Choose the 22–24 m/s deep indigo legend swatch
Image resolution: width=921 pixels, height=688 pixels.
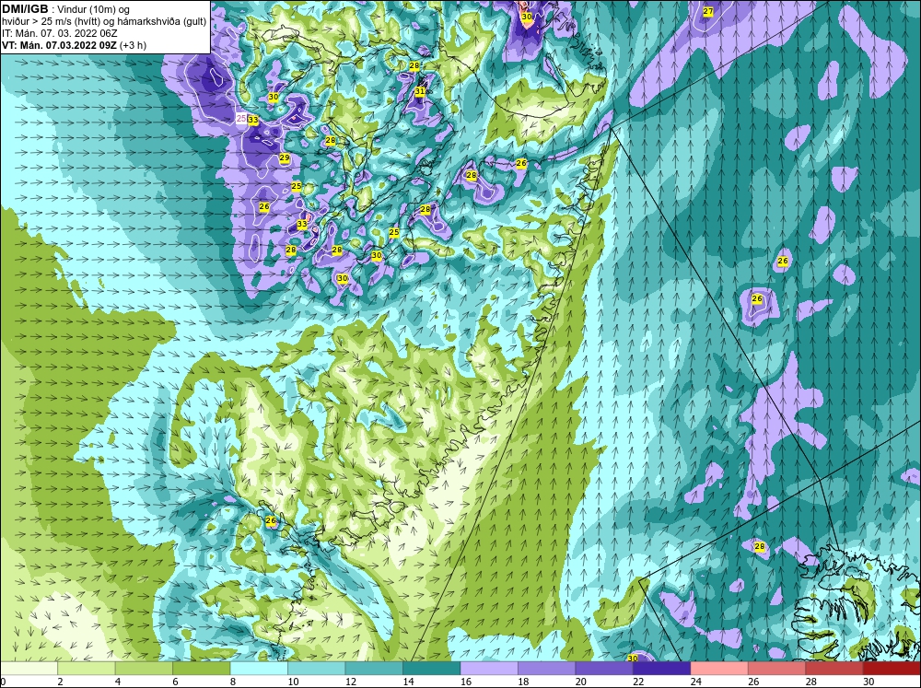pyautogui.click(x=662, y=669)
